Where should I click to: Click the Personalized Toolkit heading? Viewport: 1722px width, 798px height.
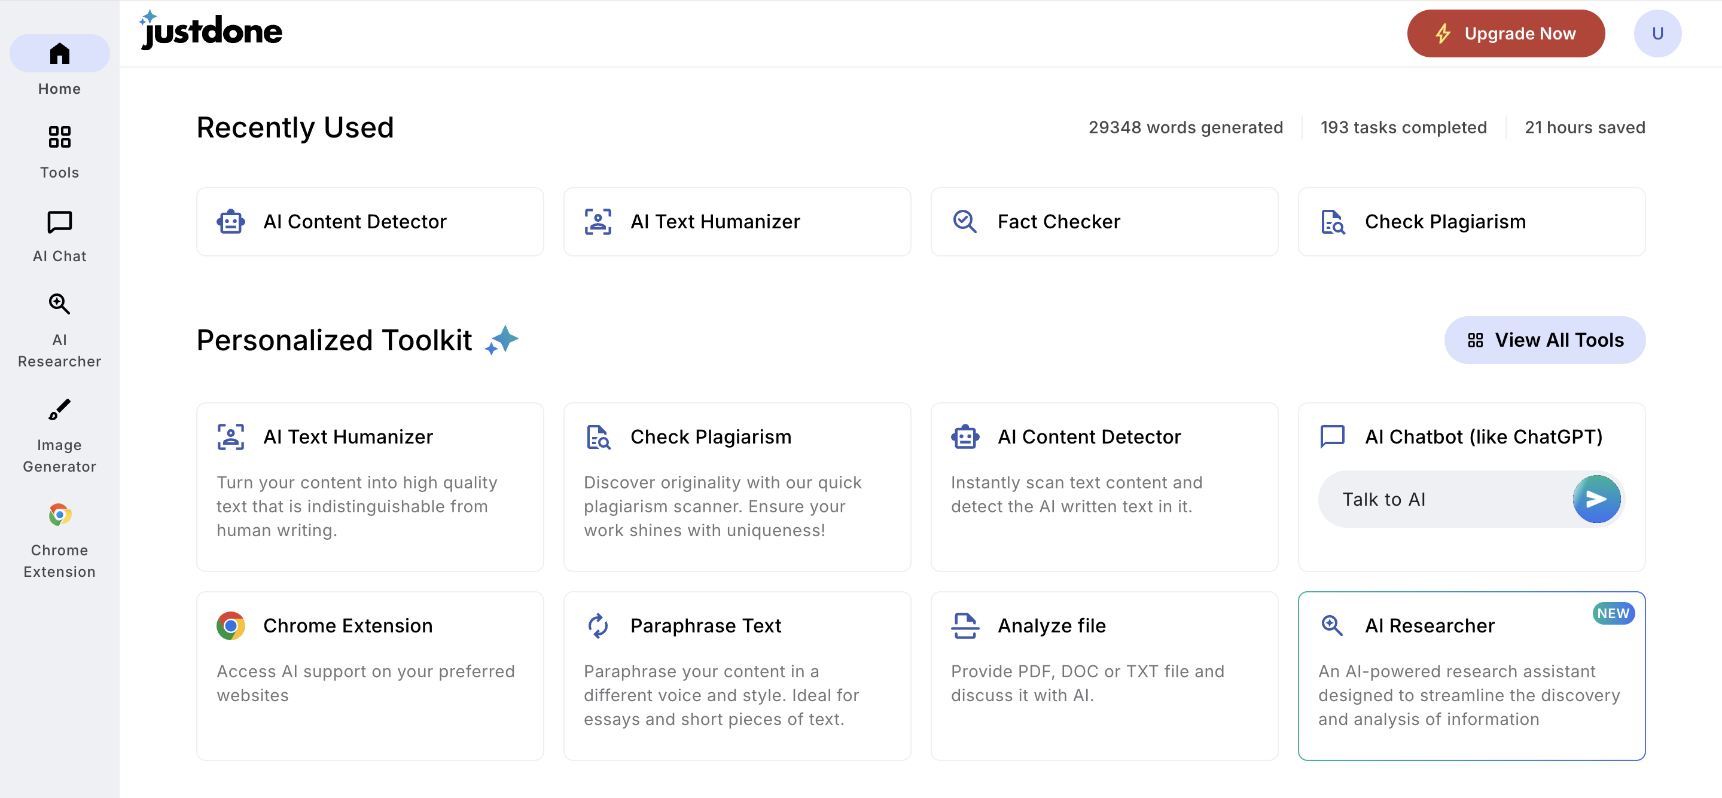click(334, 340)
